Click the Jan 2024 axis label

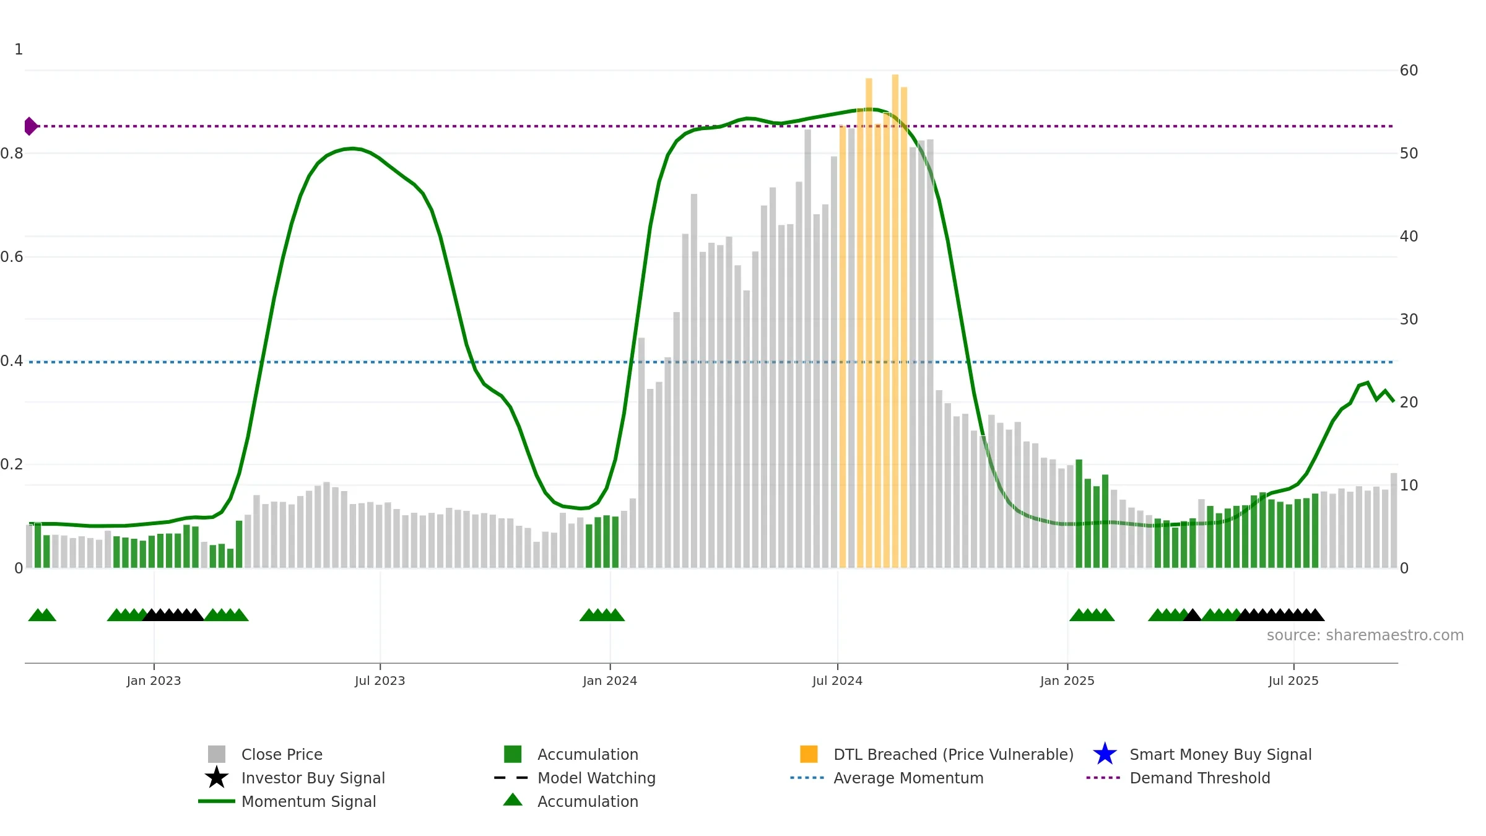click(610, 681)
